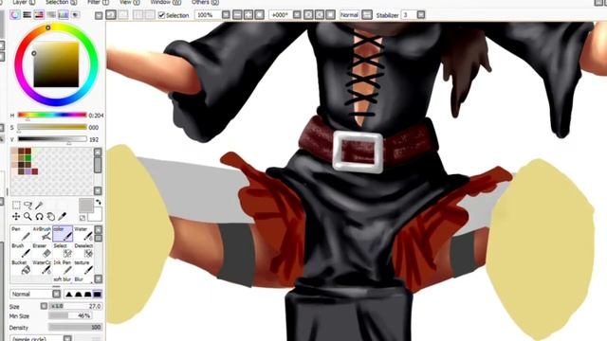This screenshot has height=341, width=607.
Task: Open the Filter menu
Action: pyautogui.click(x=98, y=2)
